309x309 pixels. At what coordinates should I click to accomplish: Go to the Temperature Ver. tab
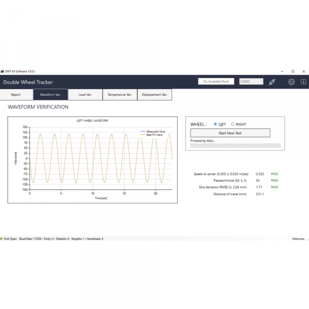(x=120, y=95)
